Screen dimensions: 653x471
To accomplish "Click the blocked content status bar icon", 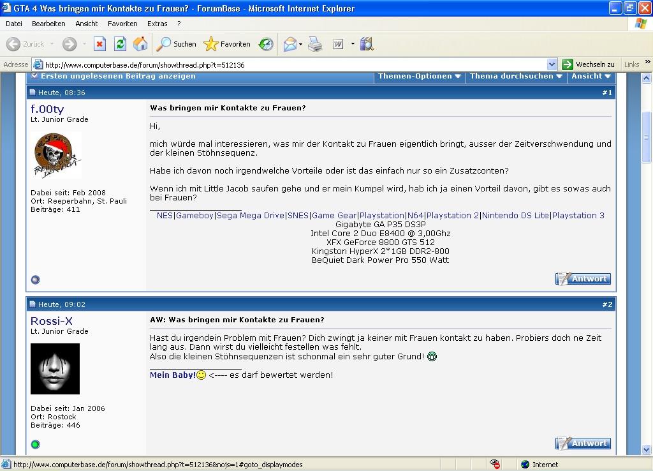I will click(495, 464).
